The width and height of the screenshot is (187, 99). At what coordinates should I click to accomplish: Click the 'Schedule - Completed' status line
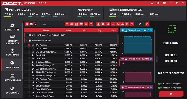click(x=171, y=88)
